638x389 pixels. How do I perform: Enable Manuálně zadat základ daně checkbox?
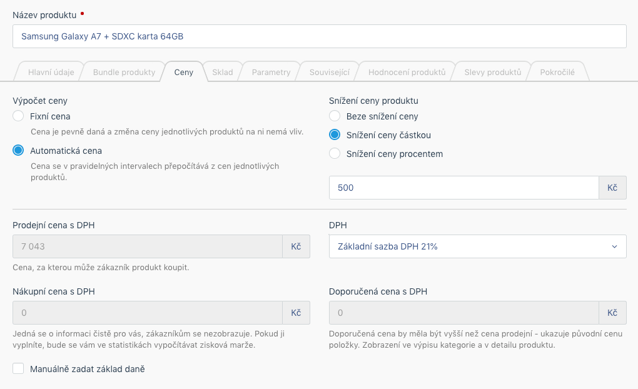(19, 369)
